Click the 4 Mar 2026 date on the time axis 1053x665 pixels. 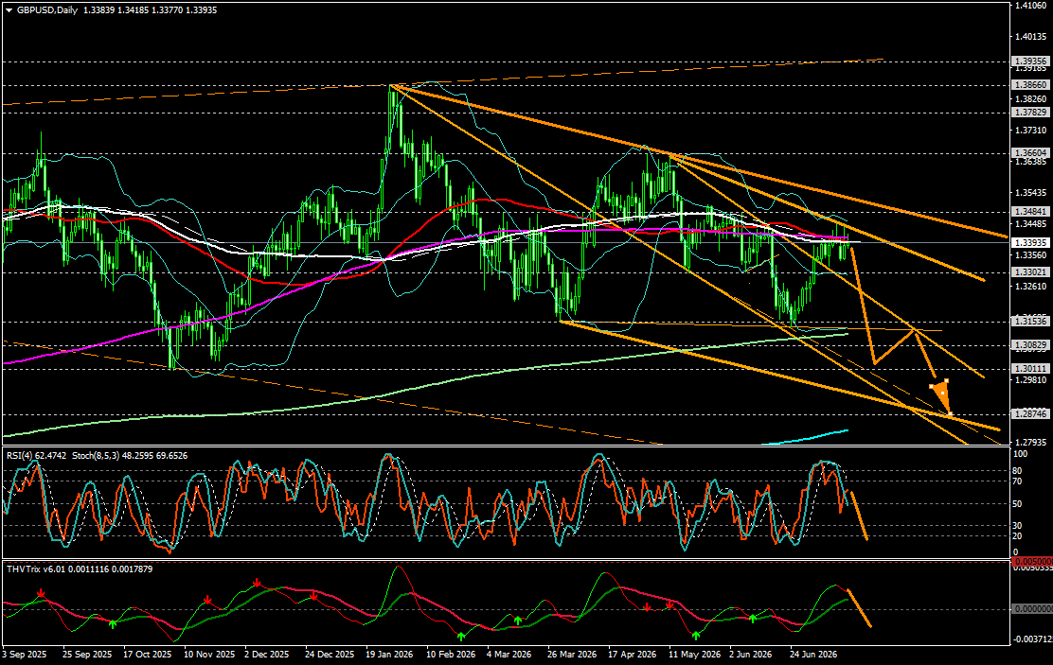click(509, 655)
